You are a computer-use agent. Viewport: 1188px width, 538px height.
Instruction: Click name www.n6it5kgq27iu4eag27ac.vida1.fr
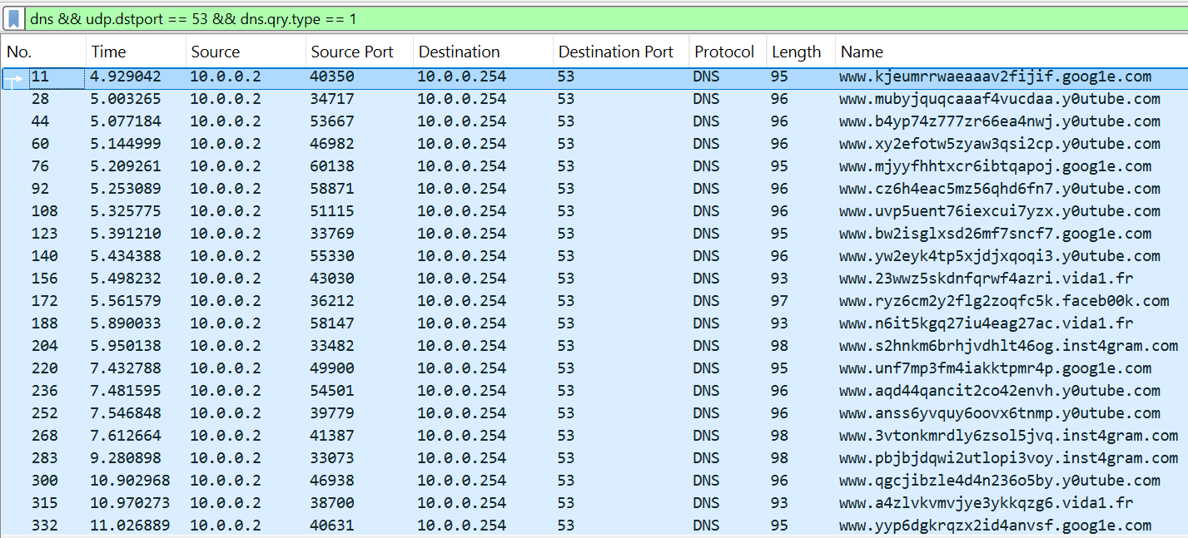tap(986, 323)
